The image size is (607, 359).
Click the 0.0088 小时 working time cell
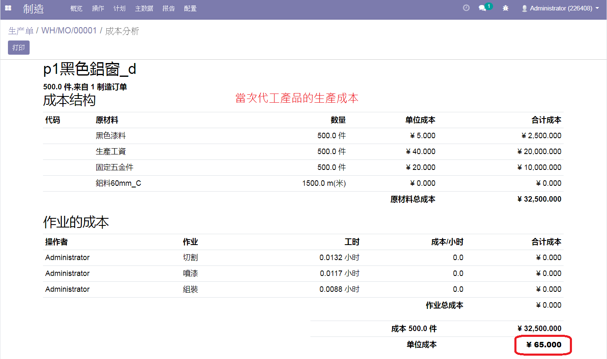(340, 289)
